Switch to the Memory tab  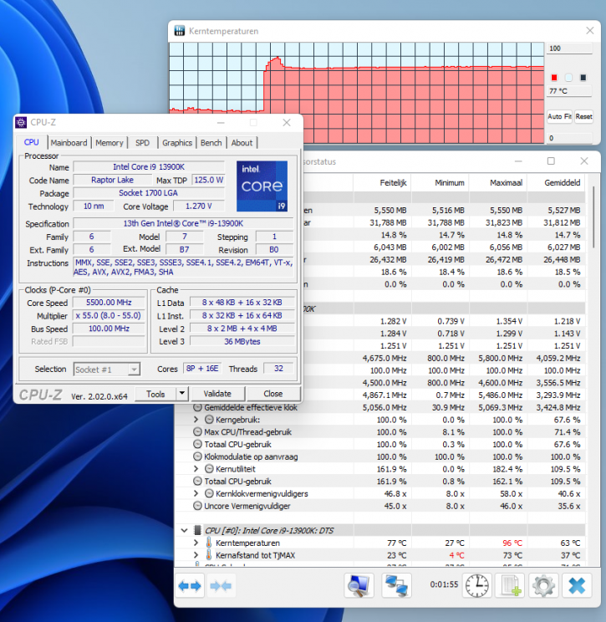109,143
